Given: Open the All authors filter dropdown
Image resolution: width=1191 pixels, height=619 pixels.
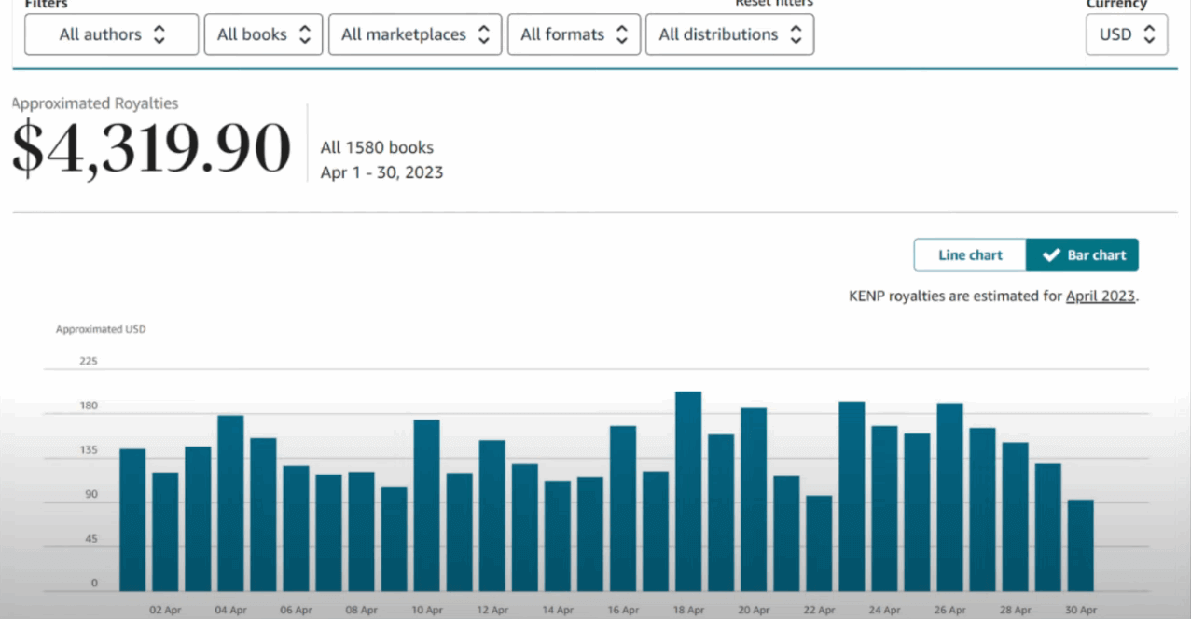Looking at the screenshot, I should click(x=111, y=34).
